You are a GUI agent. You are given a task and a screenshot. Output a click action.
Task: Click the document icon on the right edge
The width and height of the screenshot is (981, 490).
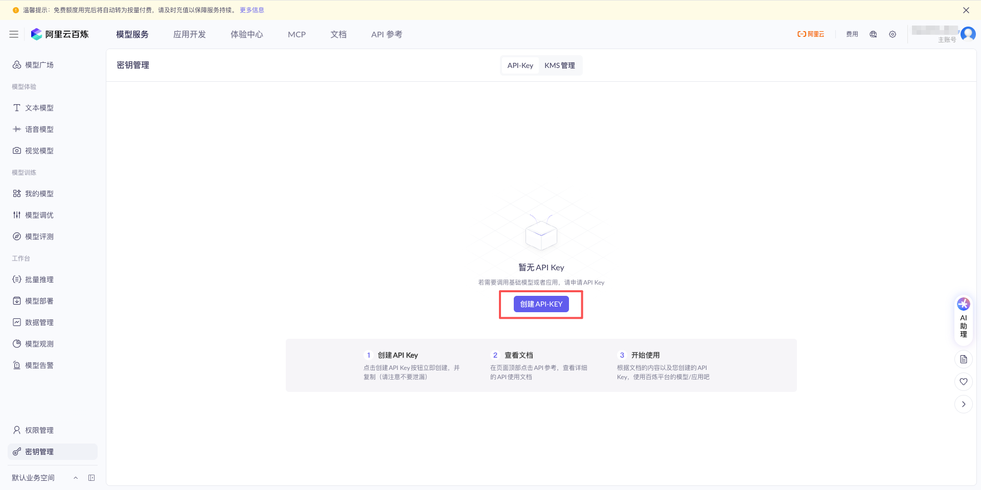(x=963, y=359)
